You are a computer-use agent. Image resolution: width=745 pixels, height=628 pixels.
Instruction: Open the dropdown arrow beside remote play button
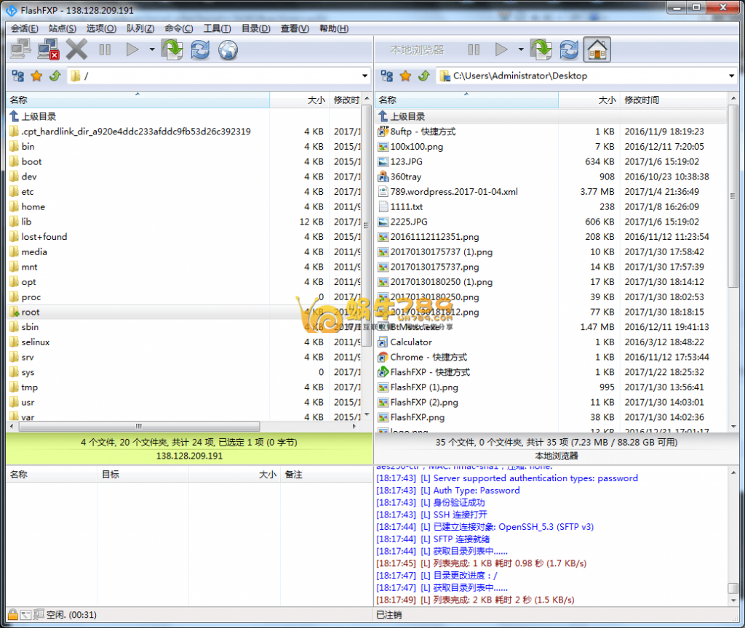pos(151,49)
